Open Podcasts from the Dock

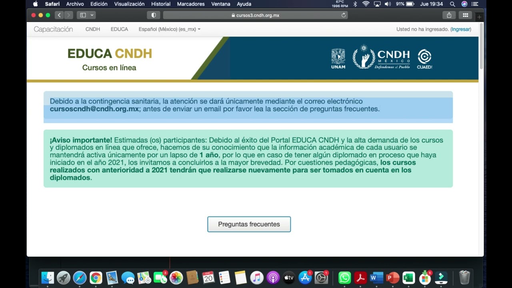(x=273, y=277)
